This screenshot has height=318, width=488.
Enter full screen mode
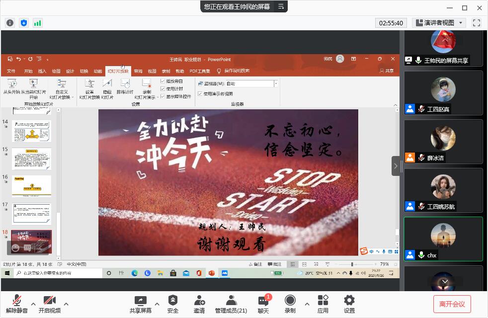coord(477,23)
